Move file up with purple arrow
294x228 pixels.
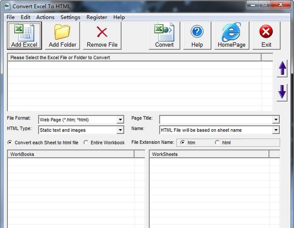click(x=282, y=68)
